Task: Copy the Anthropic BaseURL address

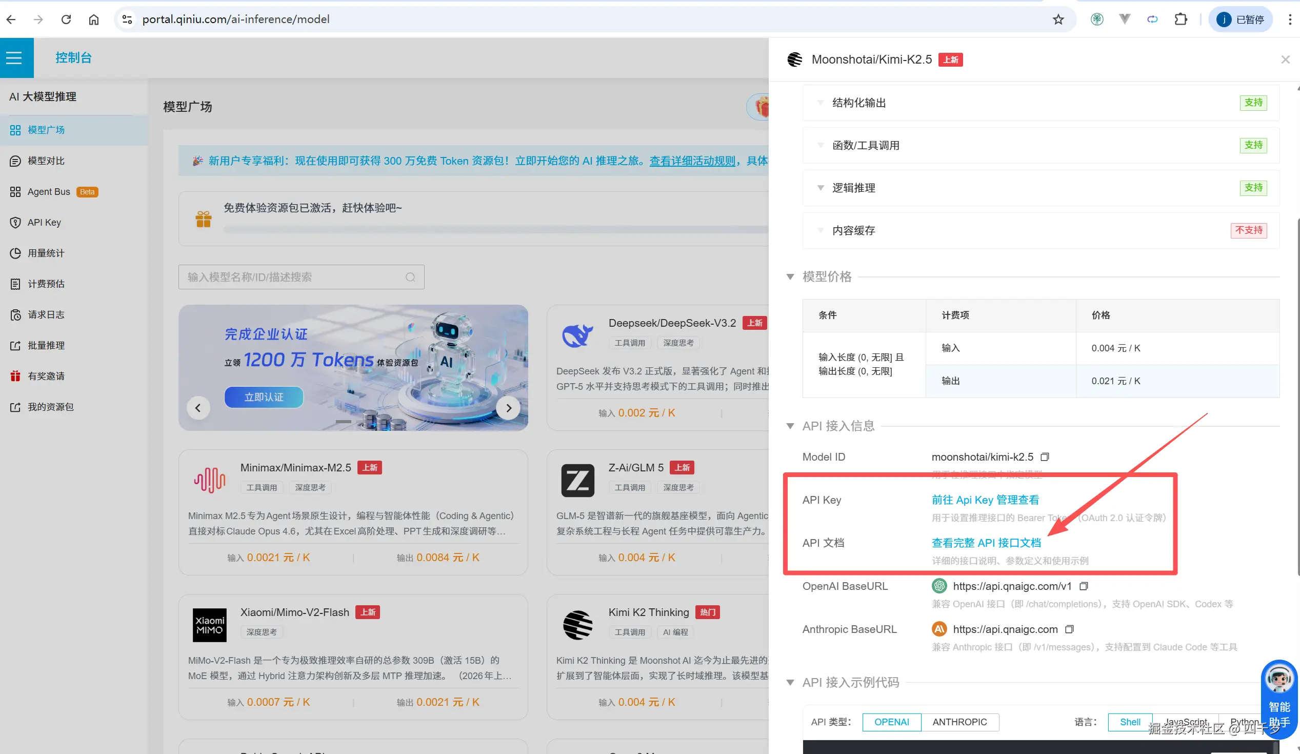Action: 1069,629
